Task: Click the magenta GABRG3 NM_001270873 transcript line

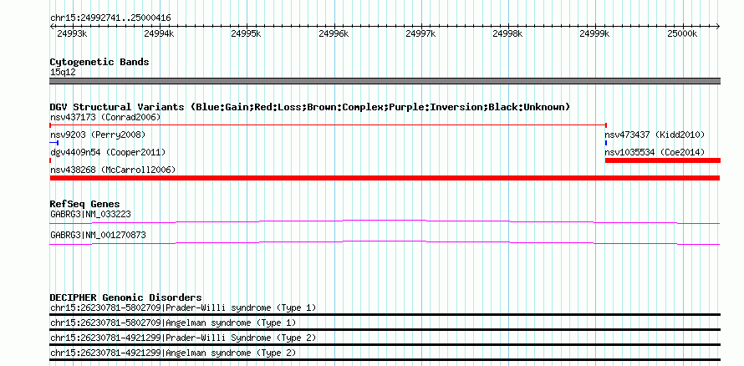Action: (x=385, y=242)
